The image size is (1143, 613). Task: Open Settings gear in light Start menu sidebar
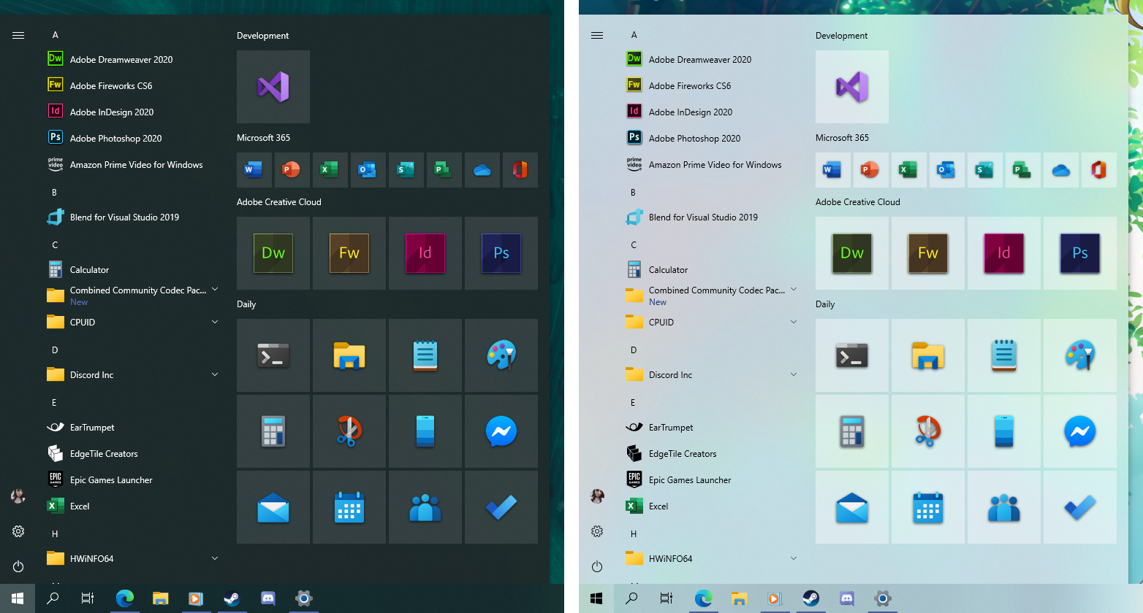click(x=597, y=531)
